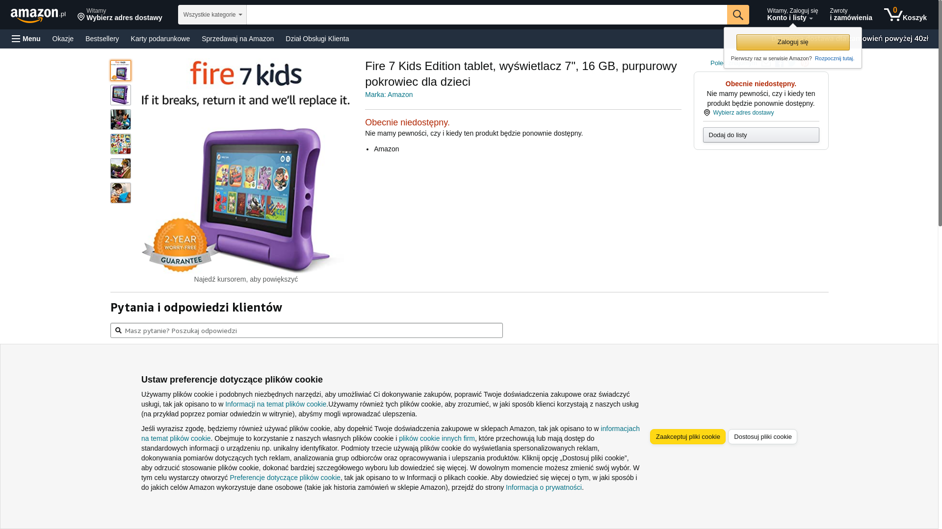Select the second tablet thumbnail image
Viewport: 942px width, 529px height.
tap(121, 95)
